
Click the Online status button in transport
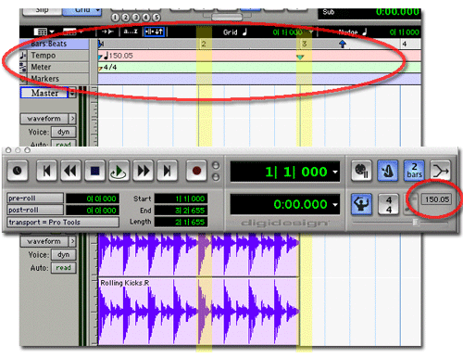[x=18, y=171]
